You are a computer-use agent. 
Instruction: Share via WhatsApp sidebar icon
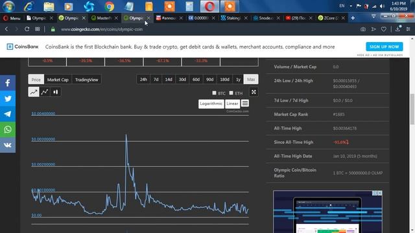click(x=8, y=129)
